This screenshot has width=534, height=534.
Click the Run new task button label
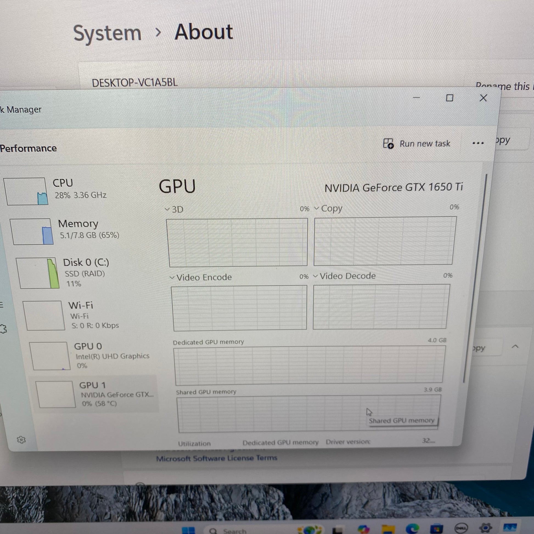click(425, 144)
